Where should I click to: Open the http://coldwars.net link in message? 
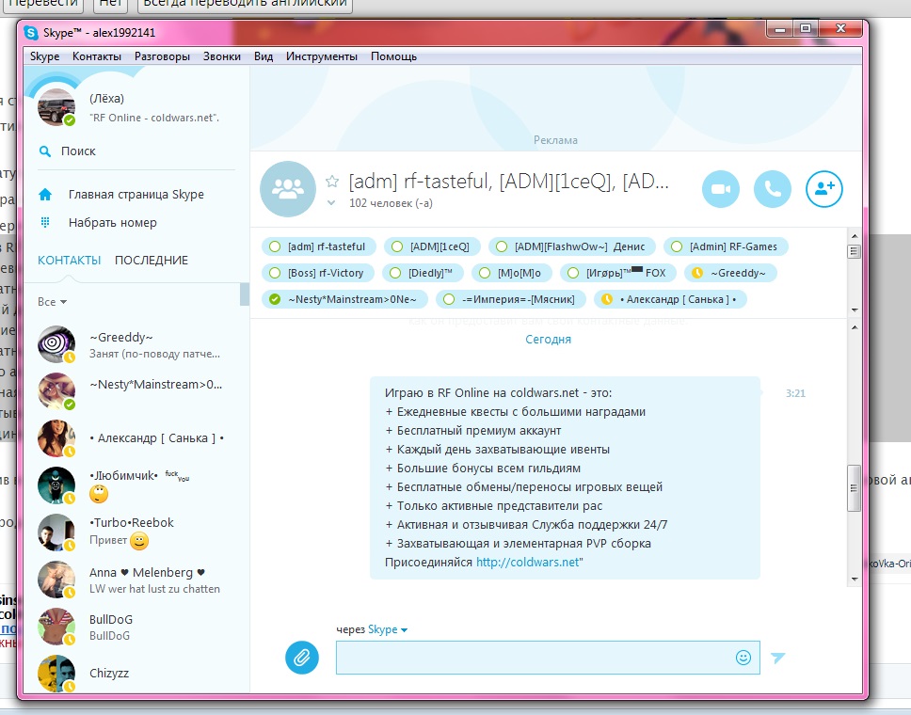(x=528, y=563)
